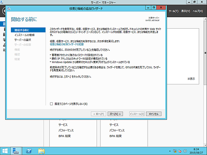This screenshot has width=207, height=155.
Task: Click the svr01.ad.local target server text
Action: pyautogui.click(x=152, y=20)
